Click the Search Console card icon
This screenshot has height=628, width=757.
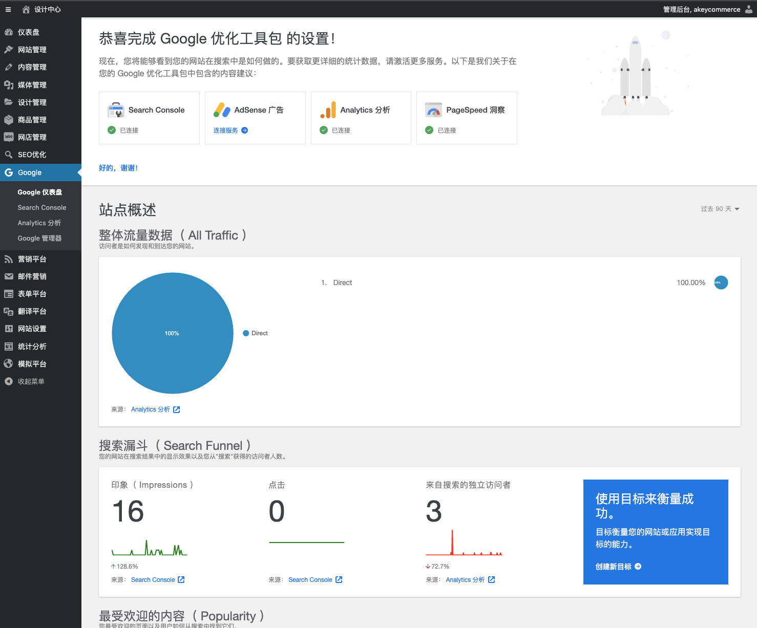pyautogui.click(x=116, y=110)
